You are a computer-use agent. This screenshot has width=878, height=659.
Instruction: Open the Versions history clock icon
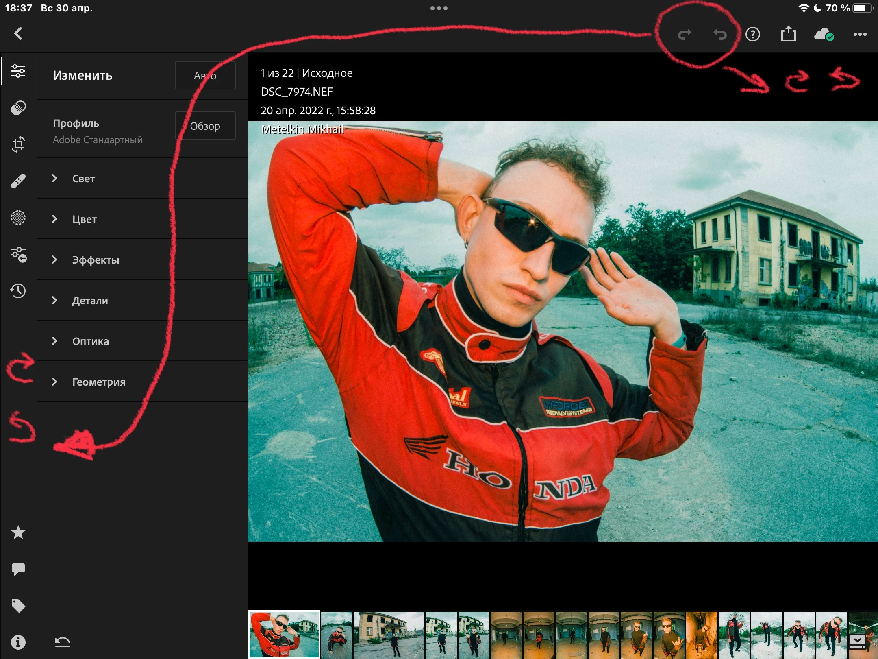coord(18,291)
